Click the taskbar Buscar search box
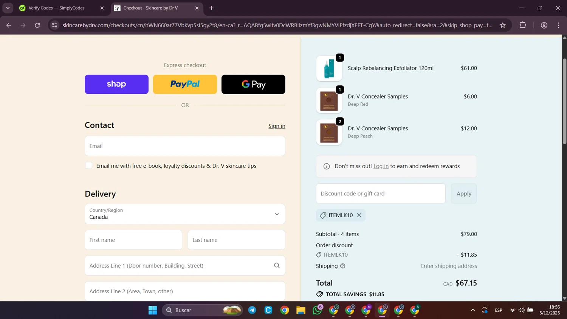 pos(203,310)
